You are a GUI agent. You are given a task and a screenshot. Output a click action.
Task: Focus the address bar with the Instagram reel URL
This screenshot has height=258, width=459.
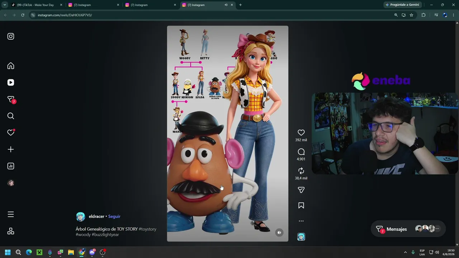[212, 15]
